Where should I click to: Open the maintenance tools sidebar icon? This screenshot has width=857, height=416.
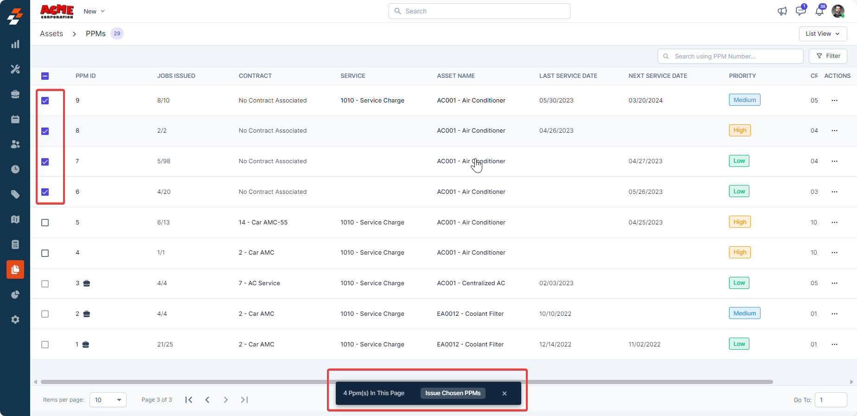(15, 69)
